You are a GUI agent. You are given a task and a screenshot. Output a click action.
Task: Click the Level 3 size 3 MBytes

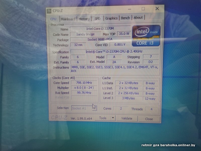[x=128, y=98]
